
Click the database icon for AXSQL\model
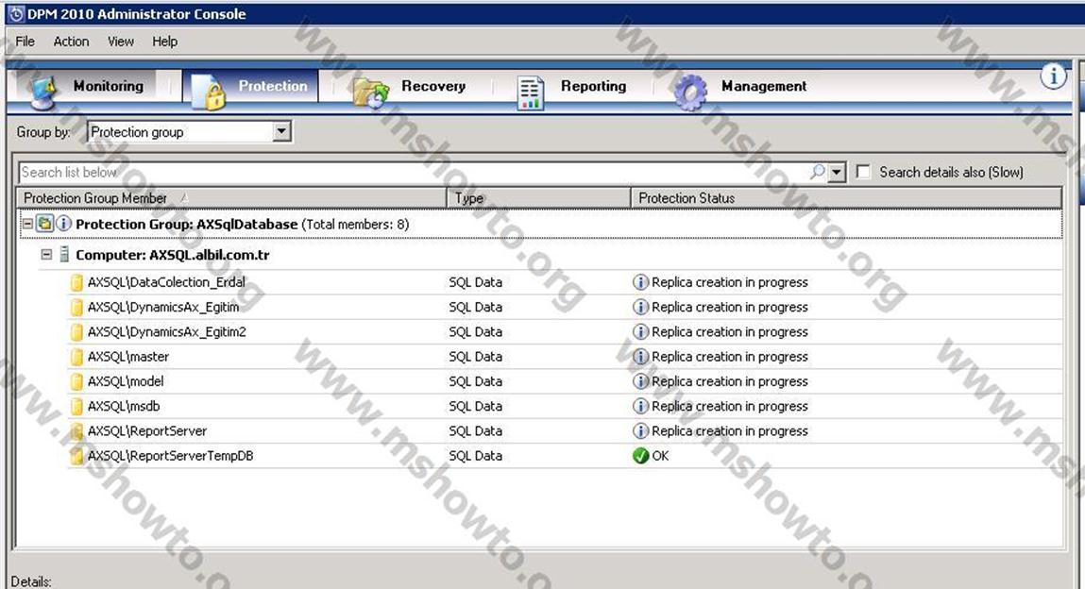click(76, 381)
